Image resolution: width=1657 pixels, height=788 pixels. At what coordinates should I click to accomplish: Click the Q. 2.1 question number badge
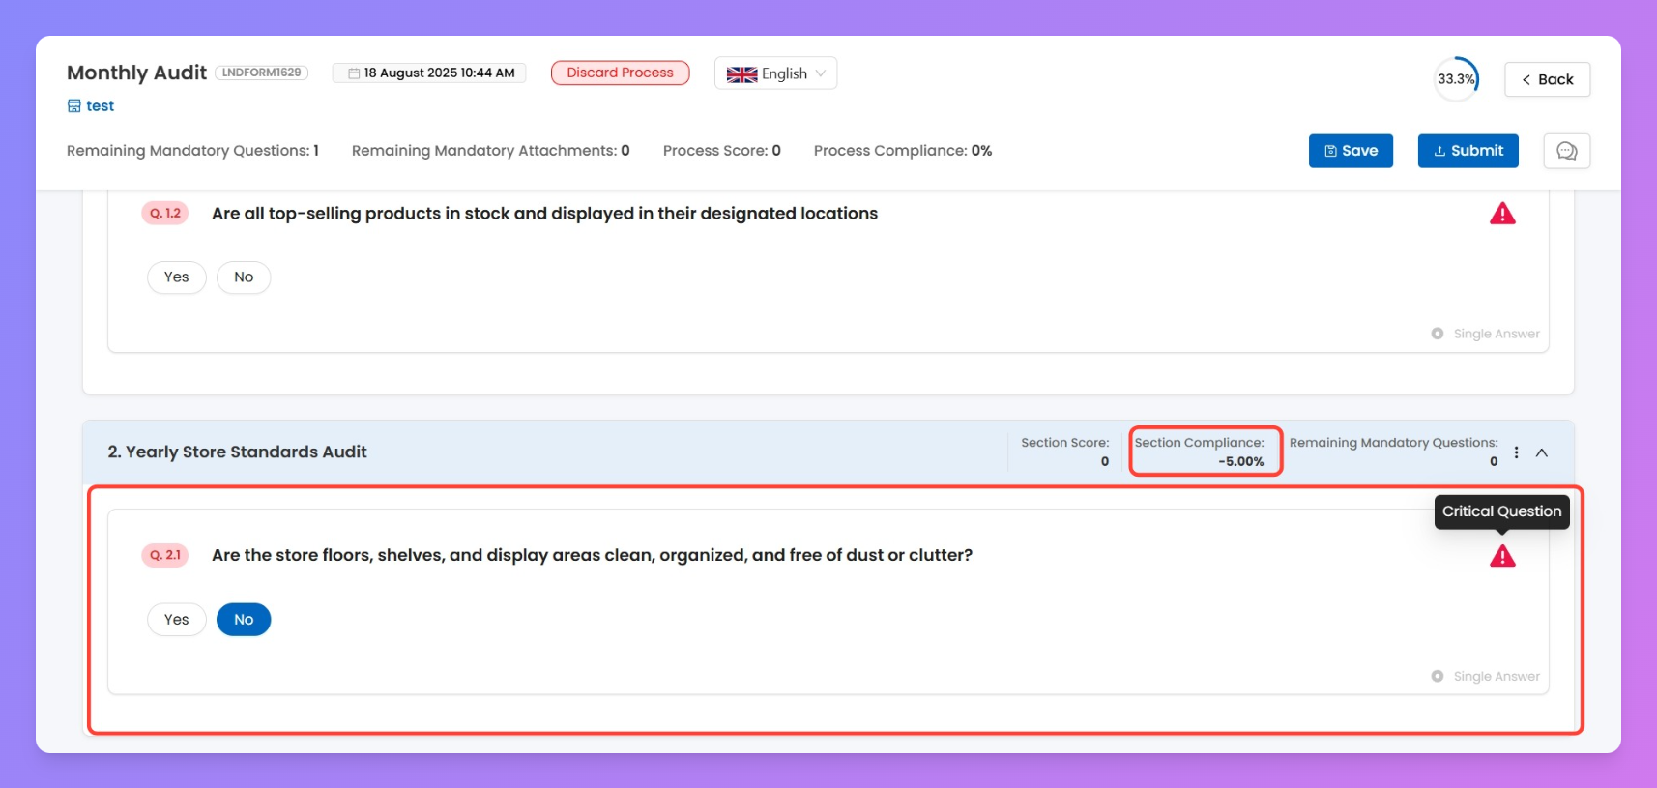[x=165, y=555]
